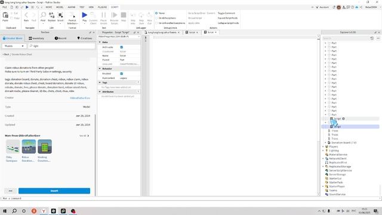Viewport: 382px width, 215px height.
Task: Open Roblox Studio icon on taskbar
Action: click(x=53, y=211)
